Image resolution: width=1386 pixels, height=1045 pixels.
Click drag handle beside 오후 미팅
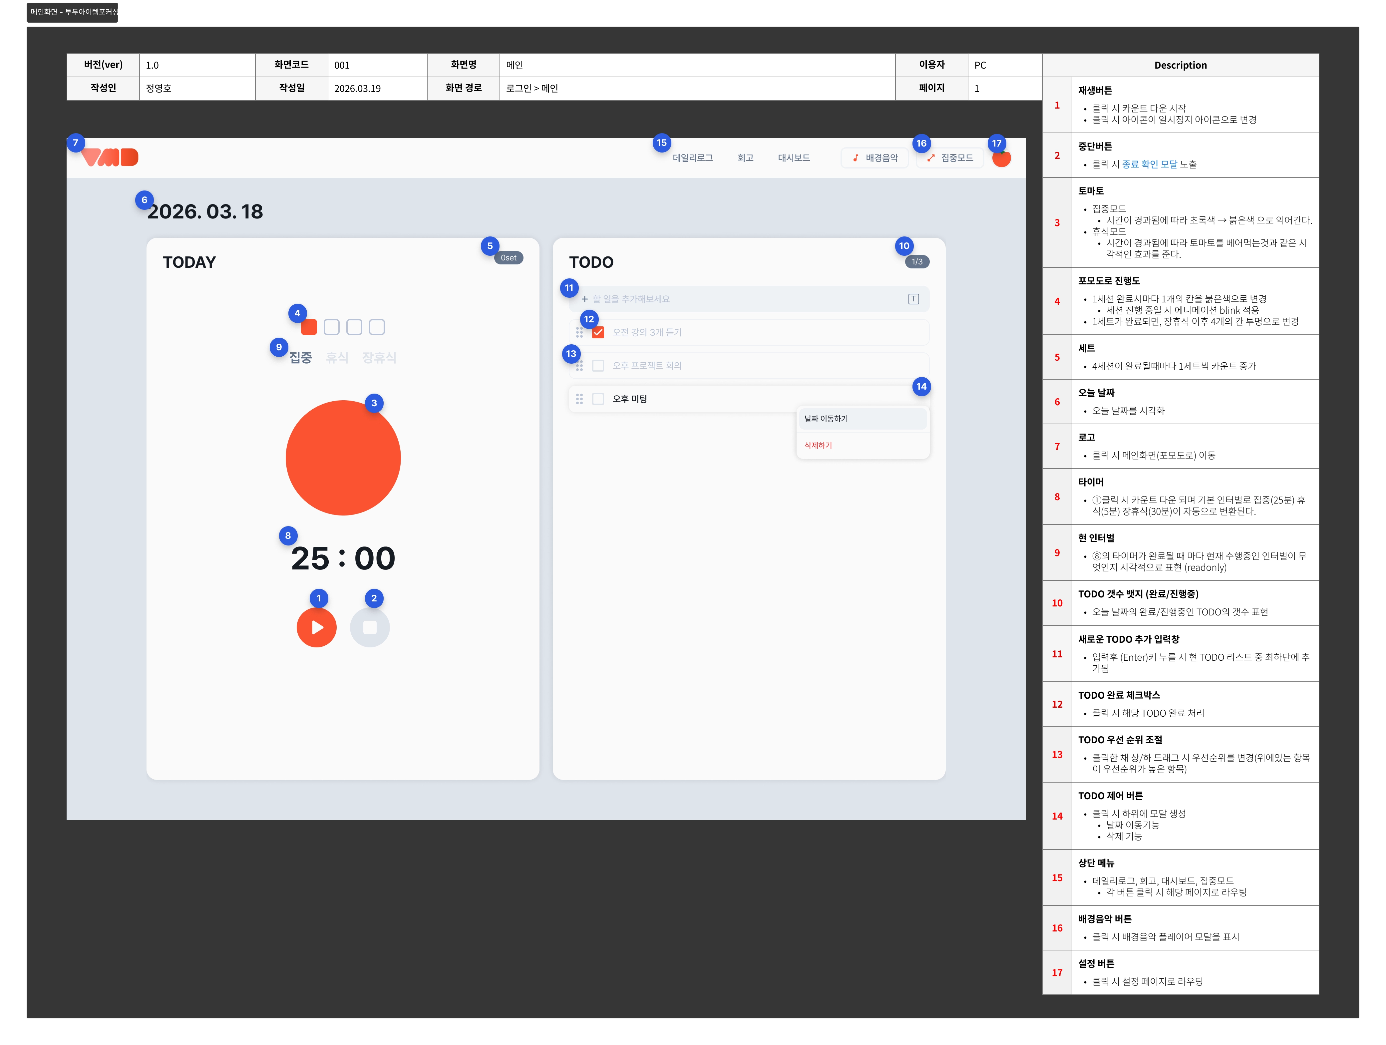pyautogui.click(x=579, y=399)
